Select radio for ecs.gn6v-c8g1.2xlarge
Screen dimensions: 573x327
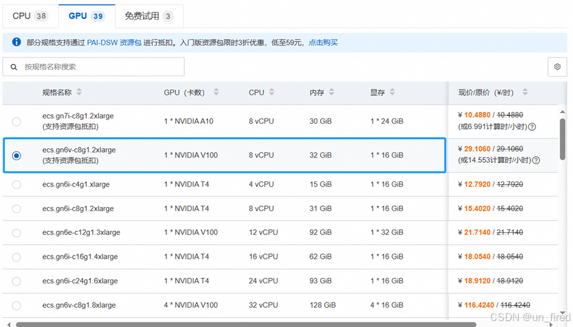17,156
